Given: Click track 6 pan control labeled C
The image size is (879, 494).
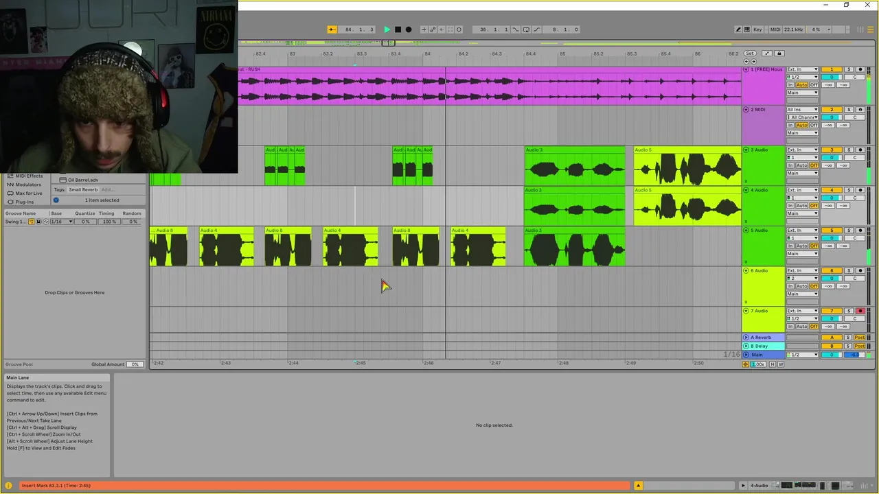Looking at the screenshot, I should [854, 279].
